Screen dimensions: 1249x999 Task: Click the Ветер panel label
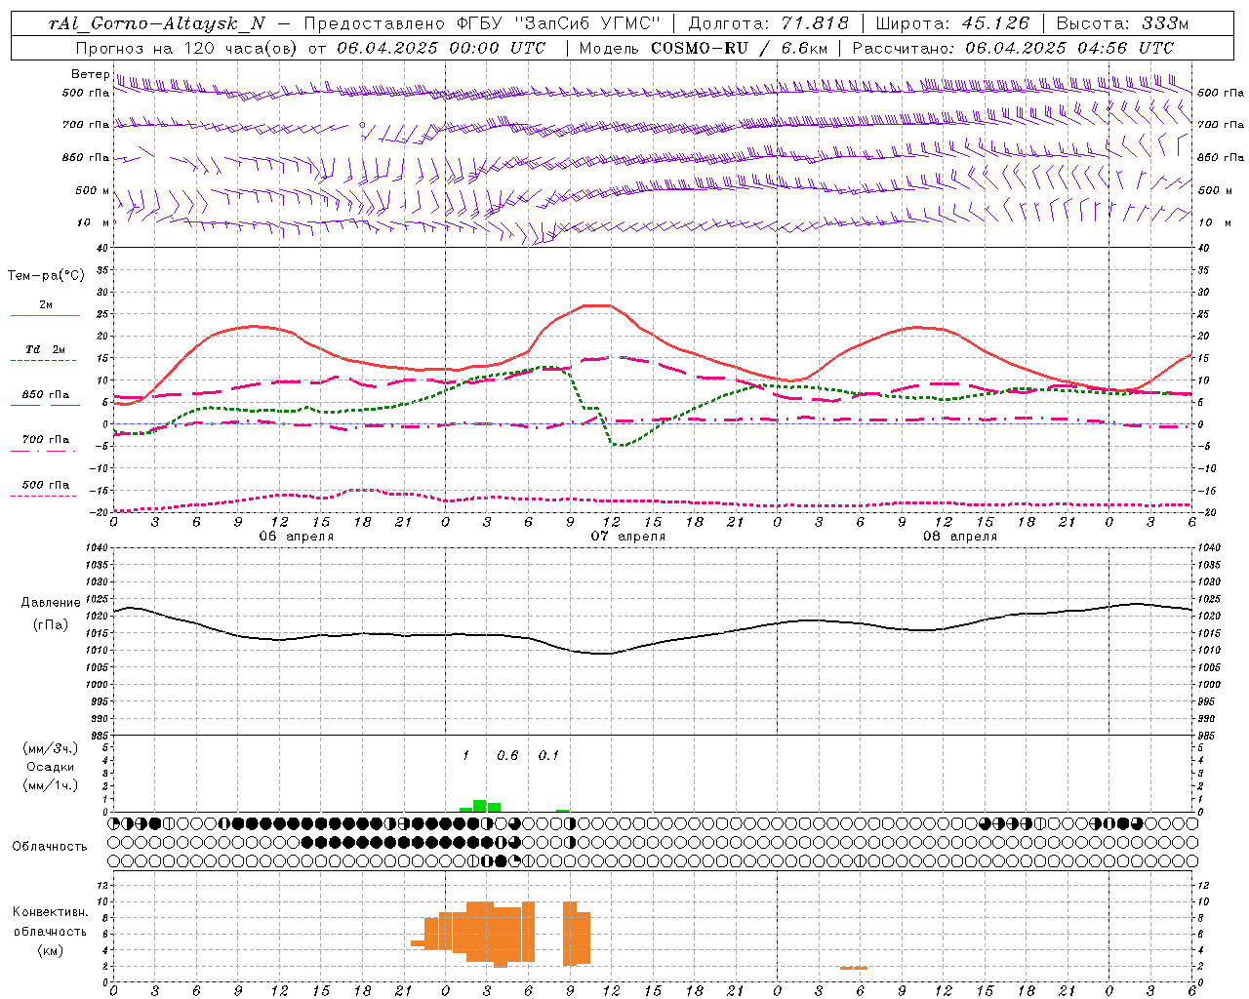point(91,74)
